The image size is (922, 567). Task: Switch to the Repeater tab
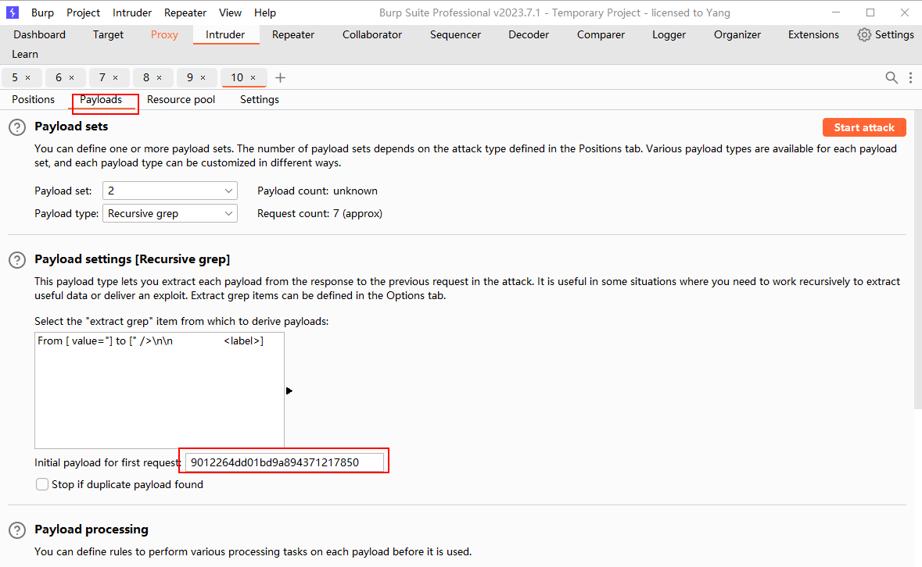(293, 34)
